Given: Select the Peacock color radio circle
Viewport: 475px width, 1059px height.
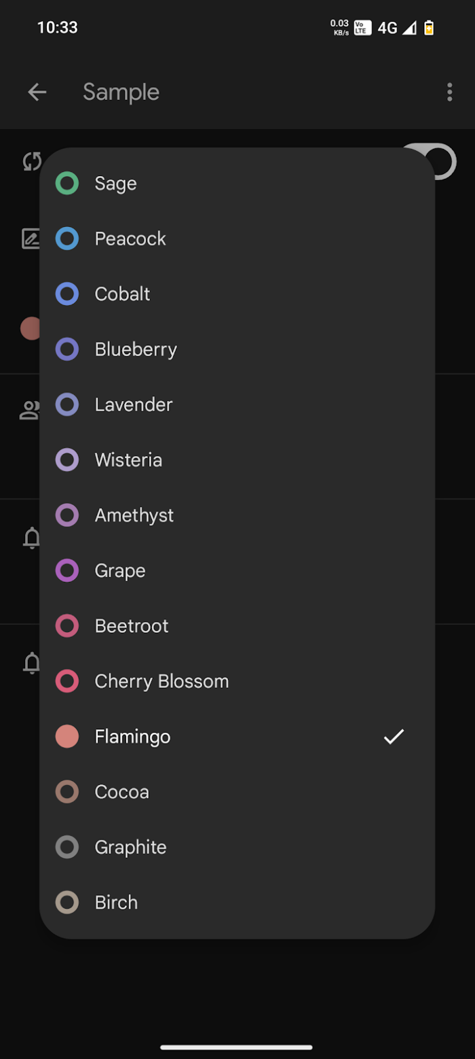Looking at the screenshot, I should 67,239.
